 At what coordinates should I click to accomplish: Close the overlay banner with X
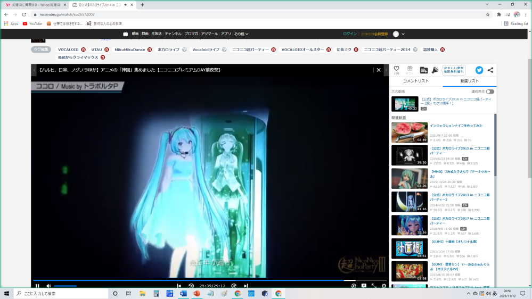(379, 70)
